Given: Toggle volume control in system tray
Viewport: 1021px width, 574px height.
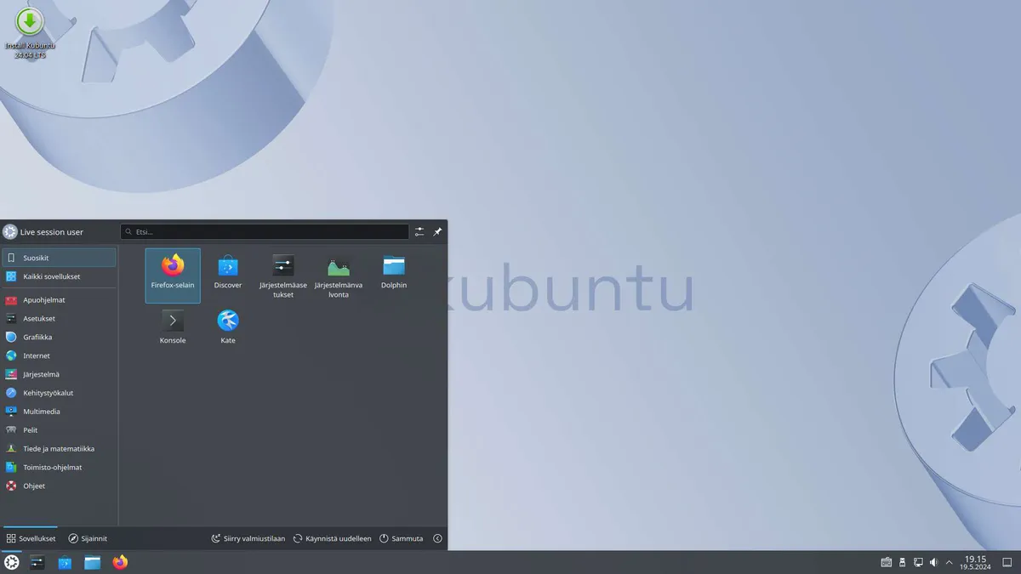Looking at the screenshot, I should coord(933,562).
